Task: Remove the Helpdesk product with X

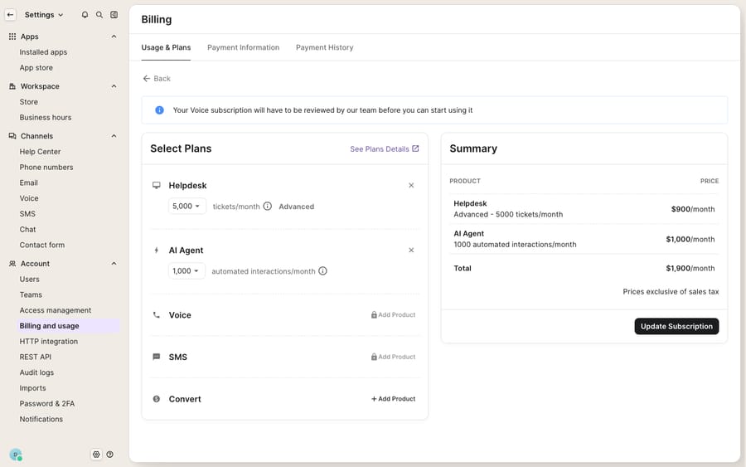Action: [x=411, y=185]
